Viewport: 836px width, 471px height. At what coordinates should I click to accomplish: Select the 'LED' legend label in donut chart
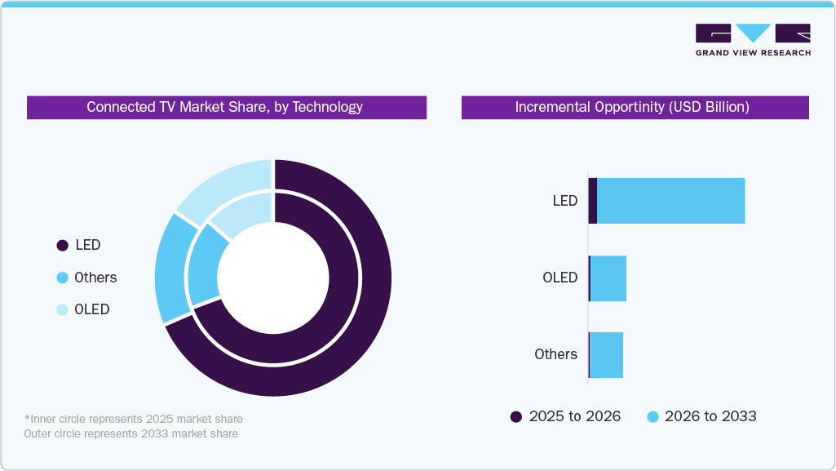(x=88, y=245)
